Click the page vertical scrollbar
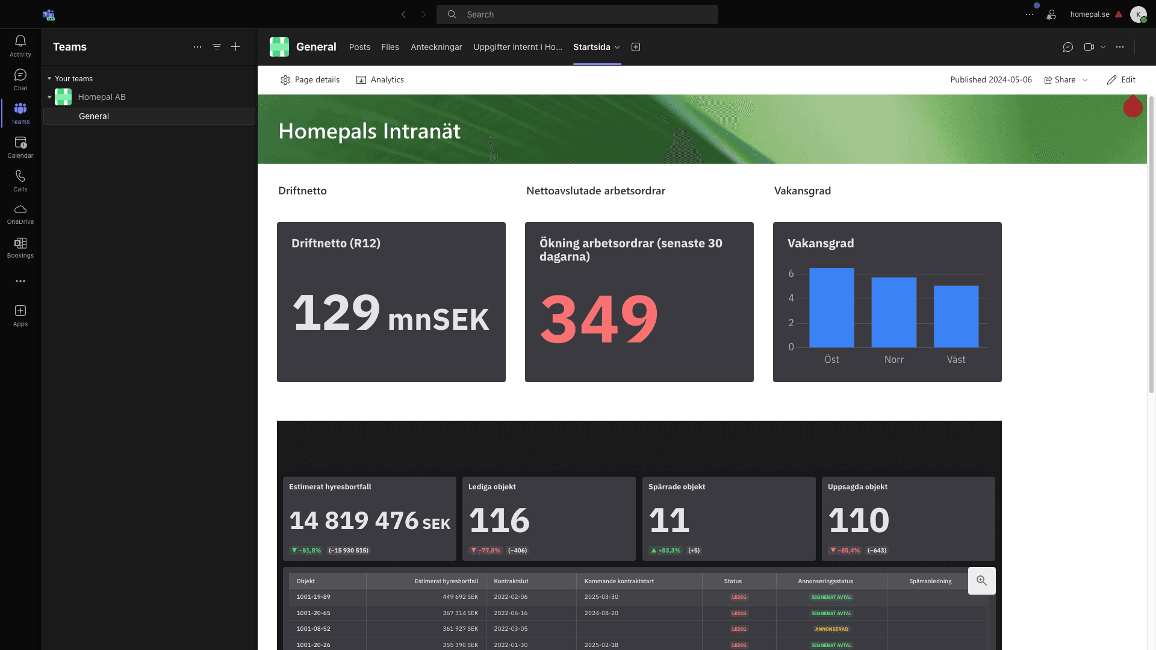Image resolution: width=1156 pixels, height=650 pixels. [1151, 244]
